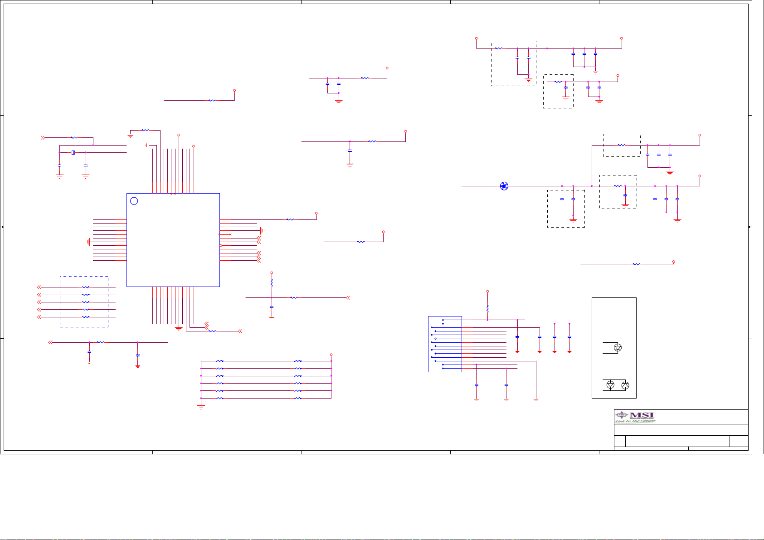Image resolution: width=764 pixels, height=540 pixels.
Task: Click the MSI logo in the title block
Action: (635, 417)
